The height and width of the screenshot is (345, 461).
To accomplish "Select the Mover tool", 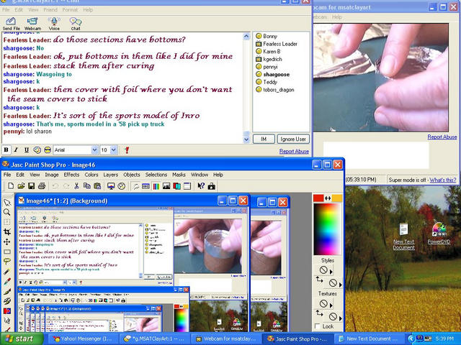I will point(6,242).
